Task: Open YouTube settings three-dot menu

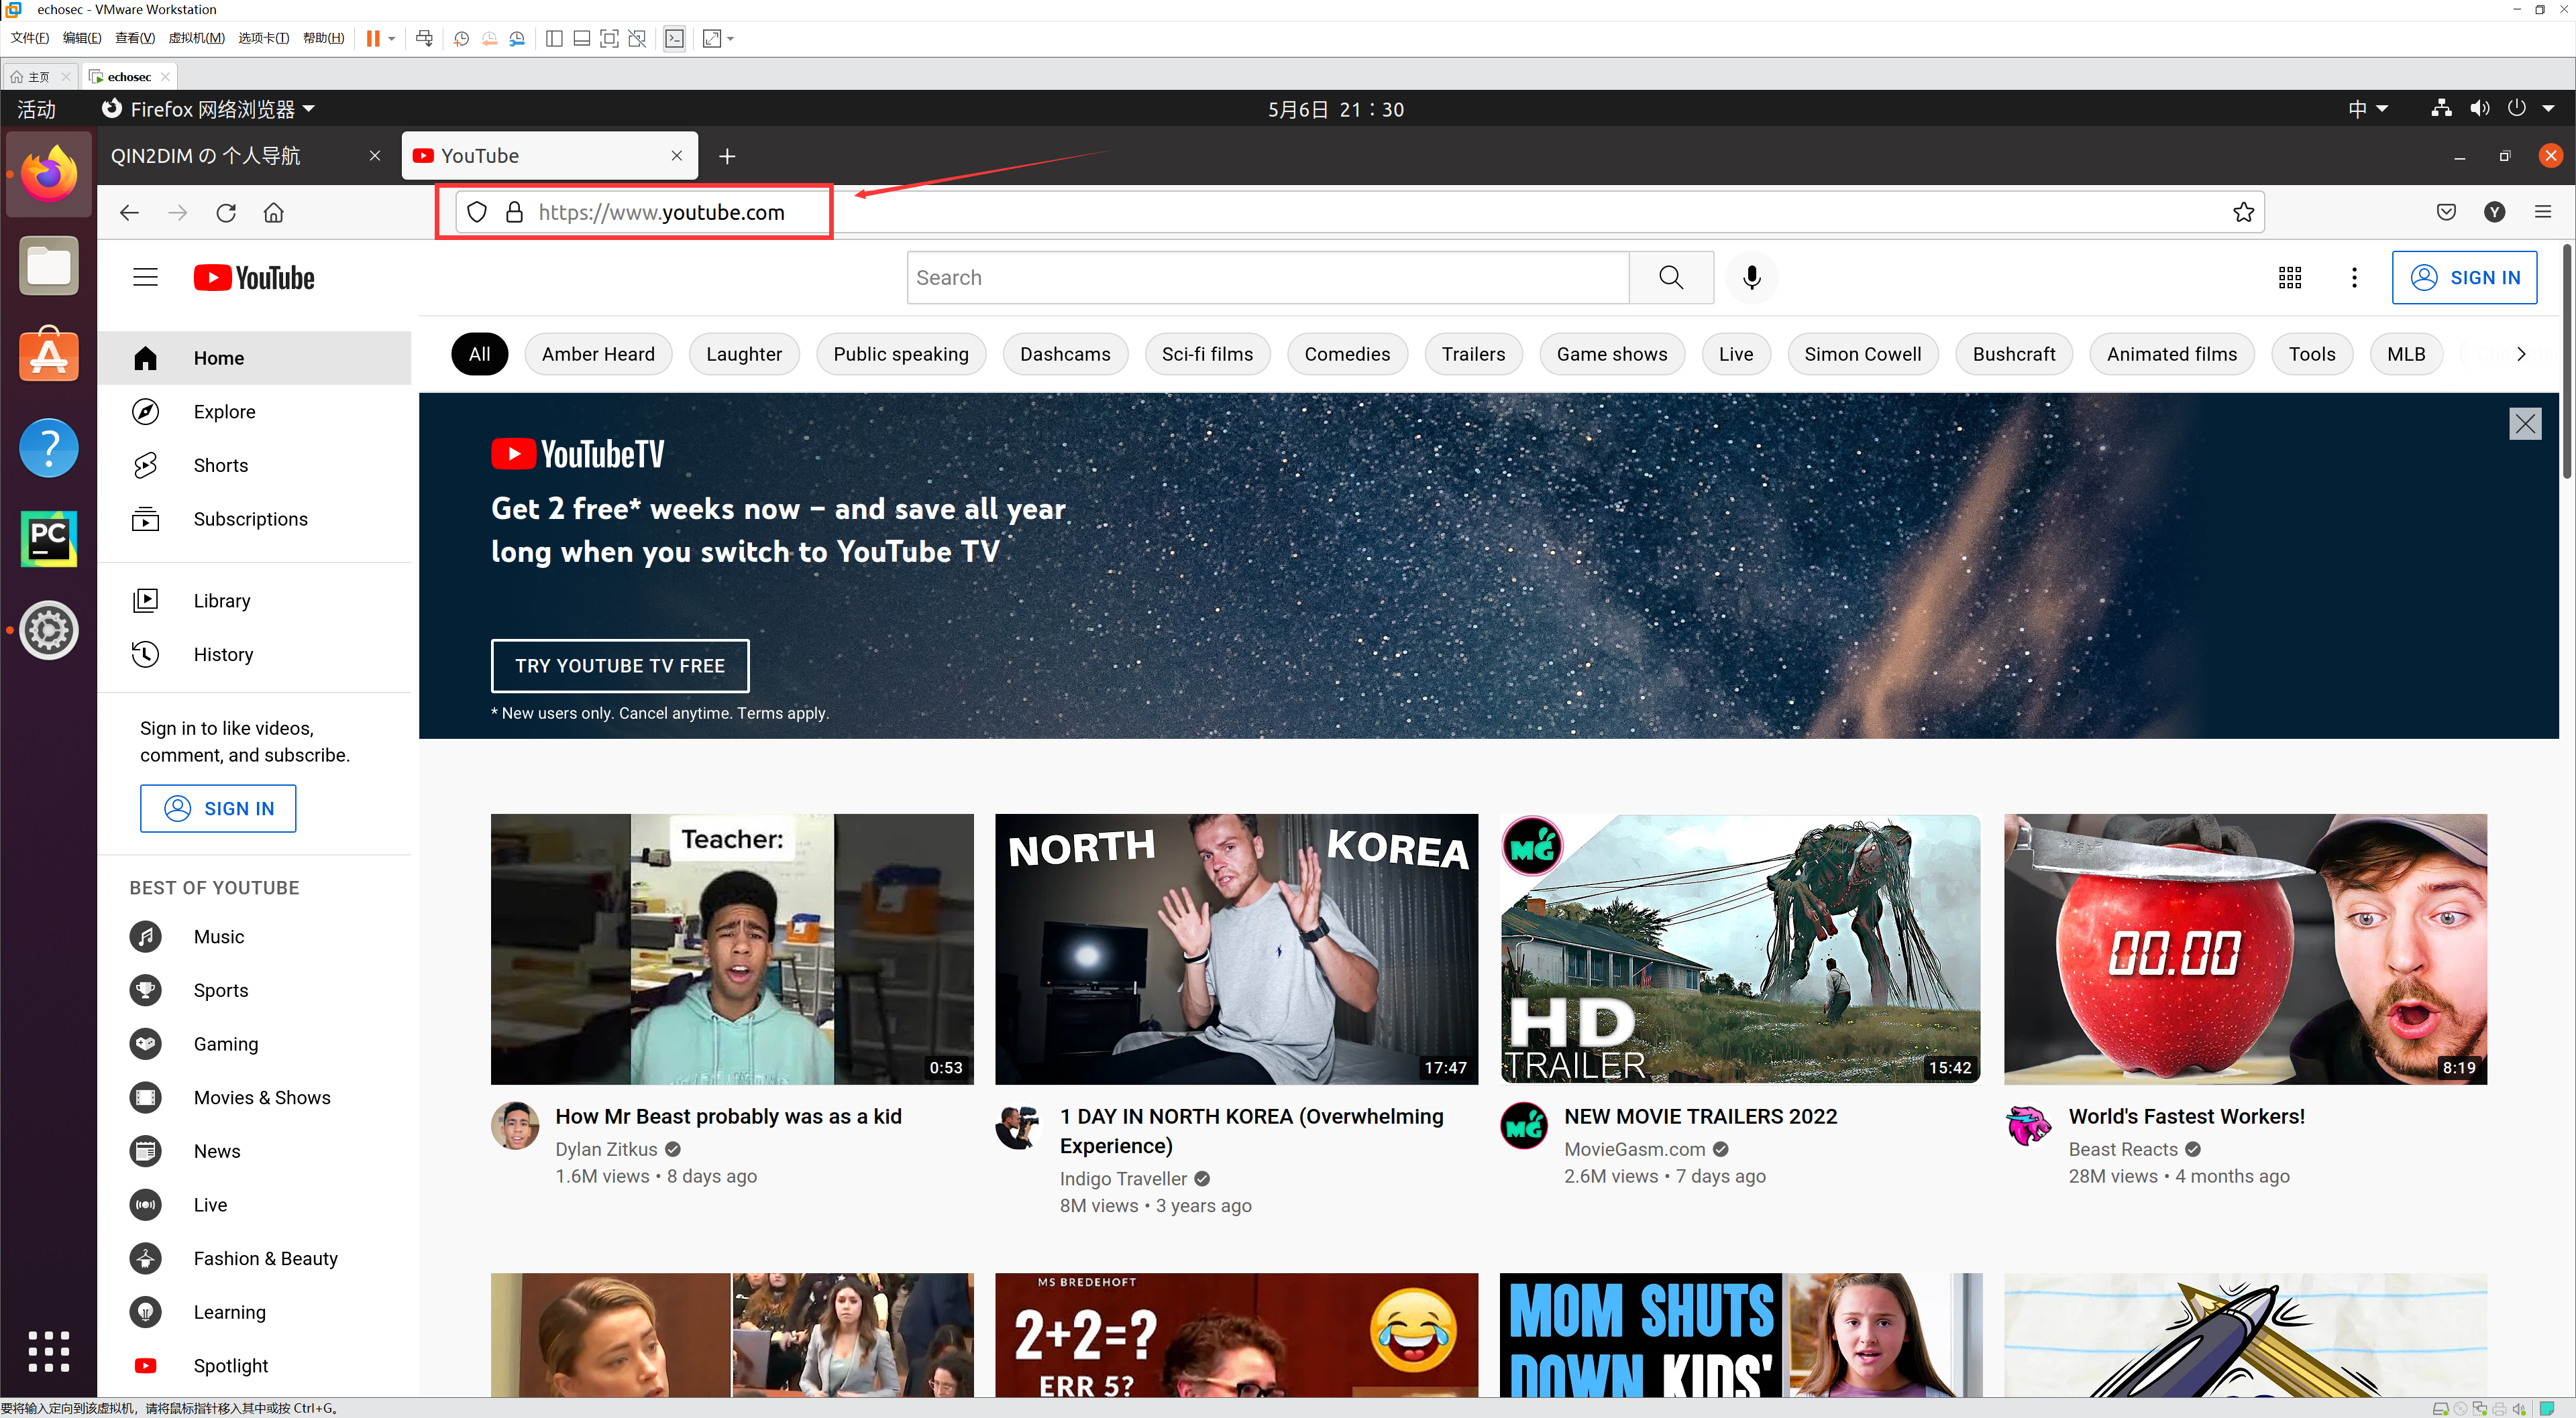Action: pos(2354,277)
